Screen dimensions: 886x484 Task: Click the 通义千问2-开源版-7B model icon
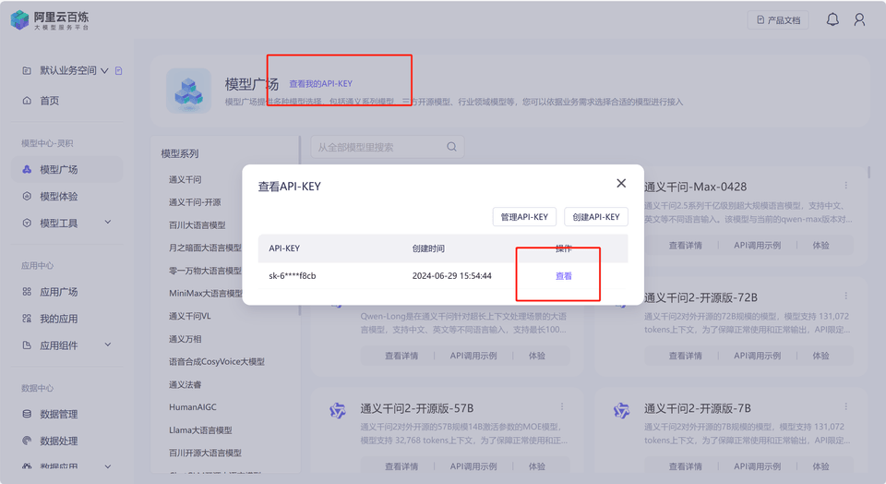621,410
